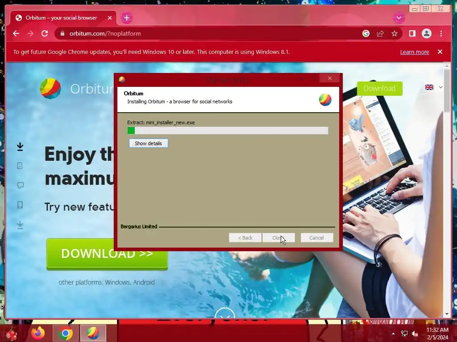
Task: Click the Windows platform link
Action: click(x=117, y=282)
